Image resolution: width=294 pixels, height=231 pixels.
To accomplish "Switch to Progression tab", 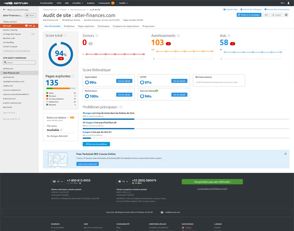I will point(148,26).
